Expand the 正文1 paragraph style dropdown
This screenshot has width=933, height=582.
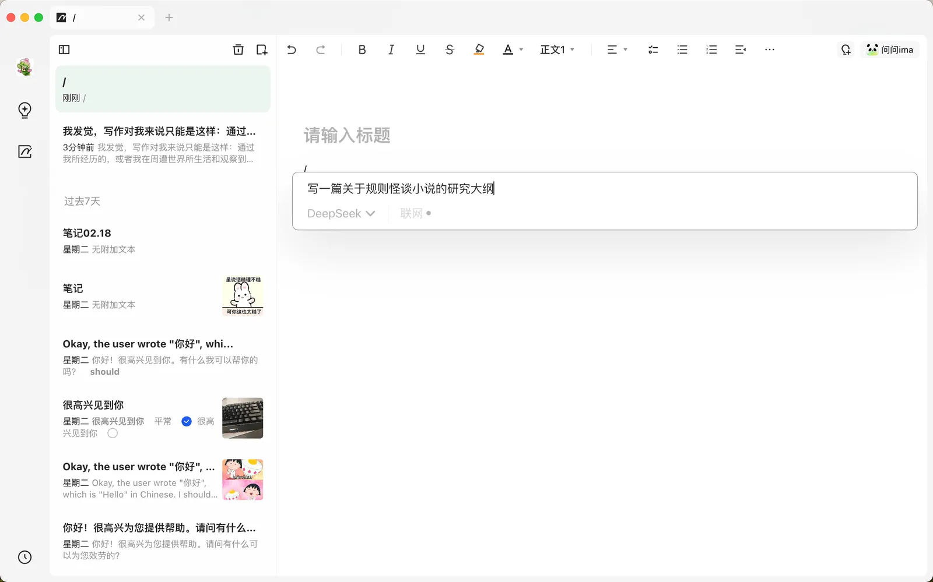click(557, 50)
